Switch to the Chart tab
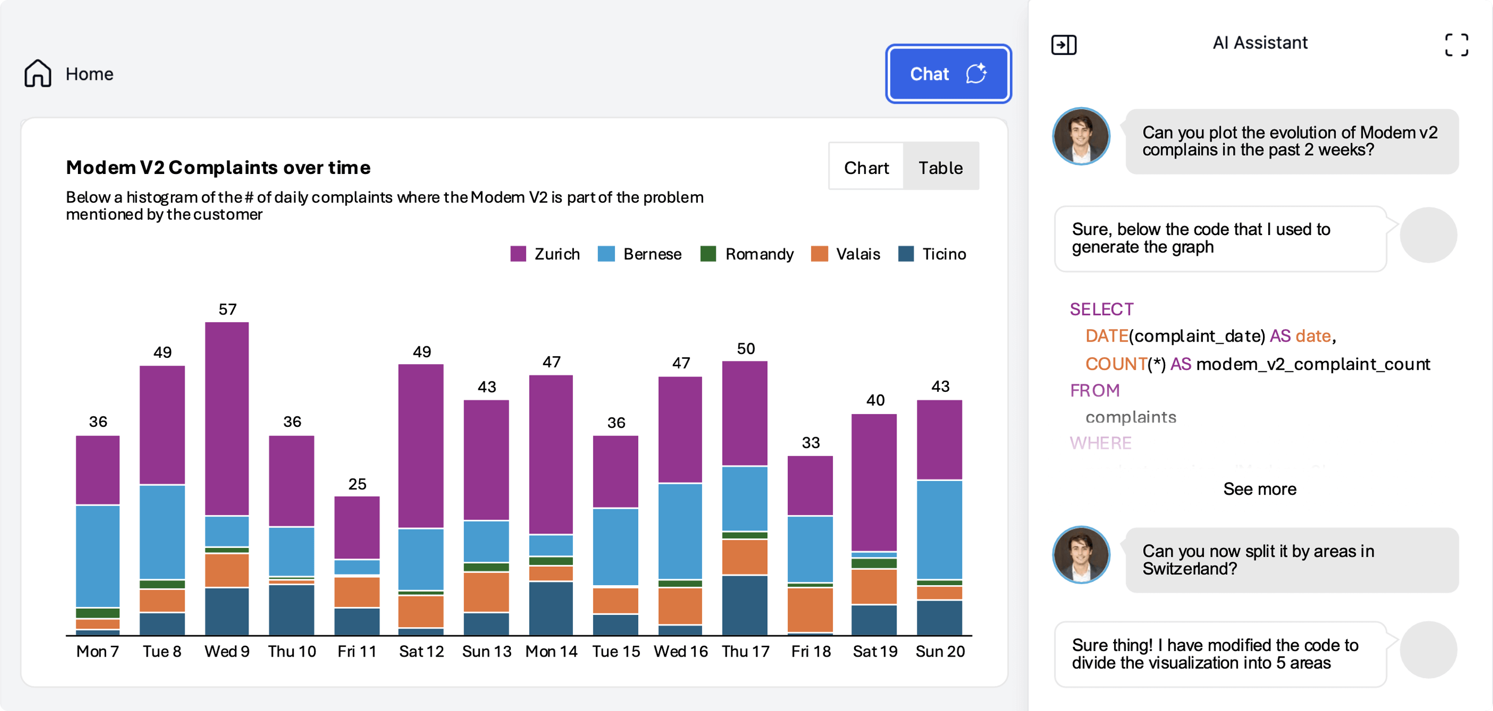The image size is (1493, 711). click(866, 167)
